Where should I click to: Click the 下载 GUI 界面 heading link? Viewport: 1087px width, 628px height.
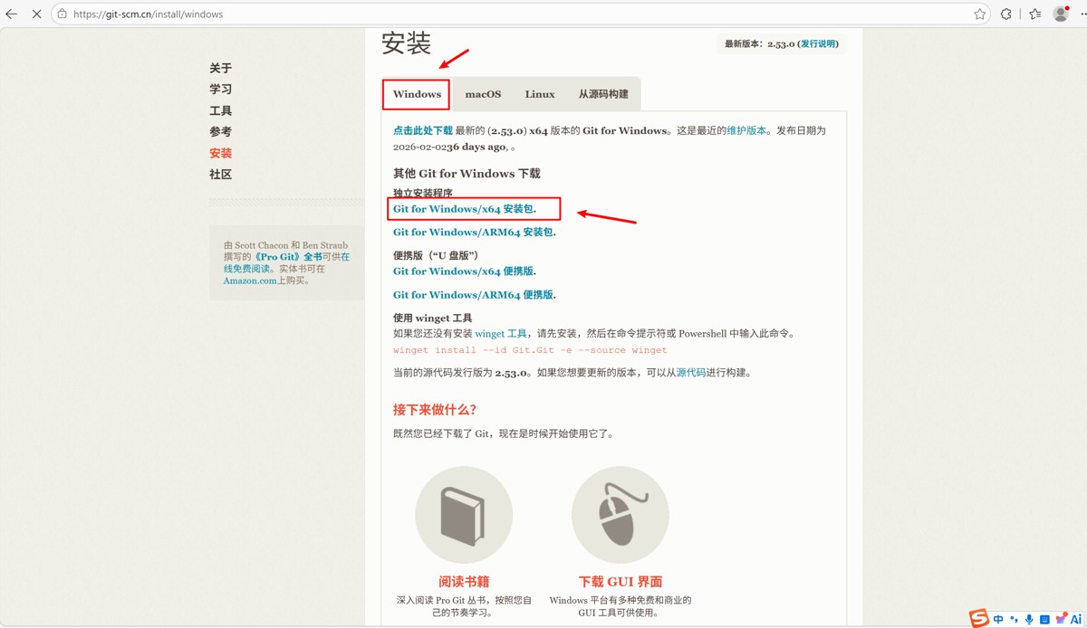coord(620,582)
